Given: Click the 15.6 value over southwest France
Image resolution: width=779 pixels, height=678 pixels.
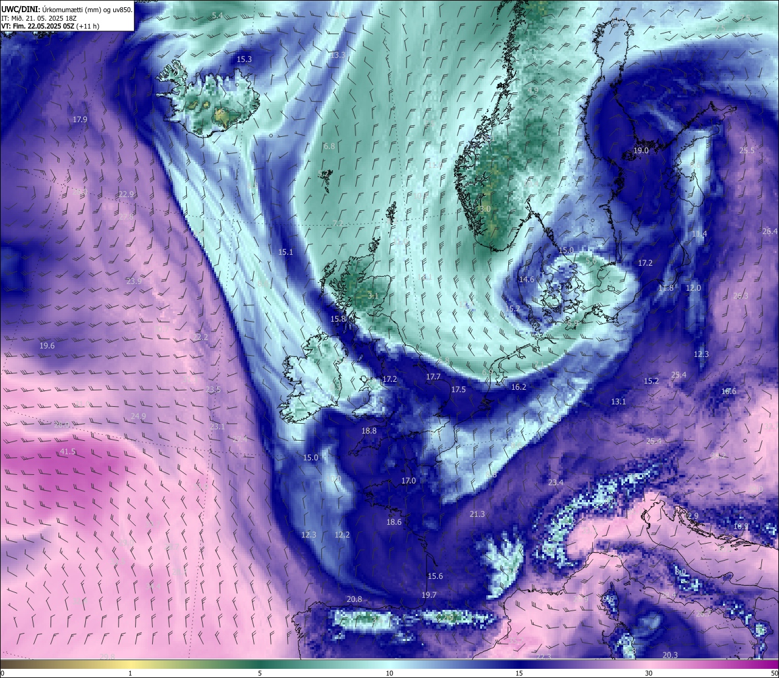Looking at the screenshot, I should [435, 576].
